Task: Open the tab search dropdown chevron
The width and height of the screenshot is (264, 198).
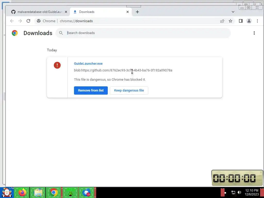Action: coord(233,12)
